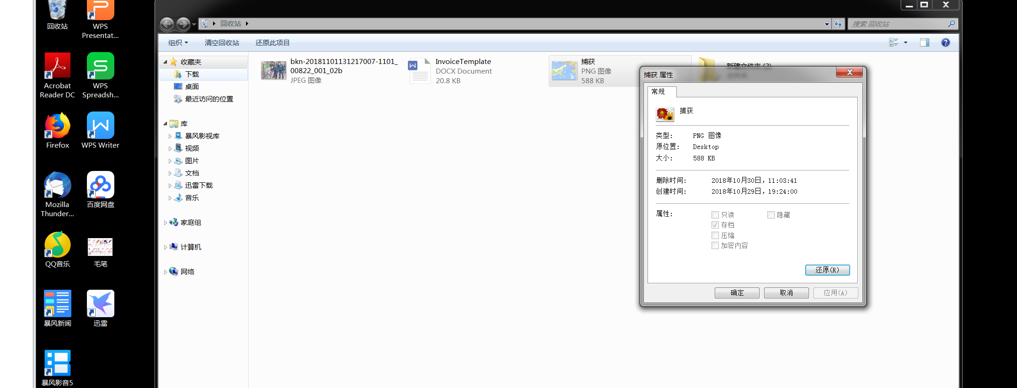Collapse the 收藏夹 tree section
Screen dimensions: 1017x388
[165, 62]
